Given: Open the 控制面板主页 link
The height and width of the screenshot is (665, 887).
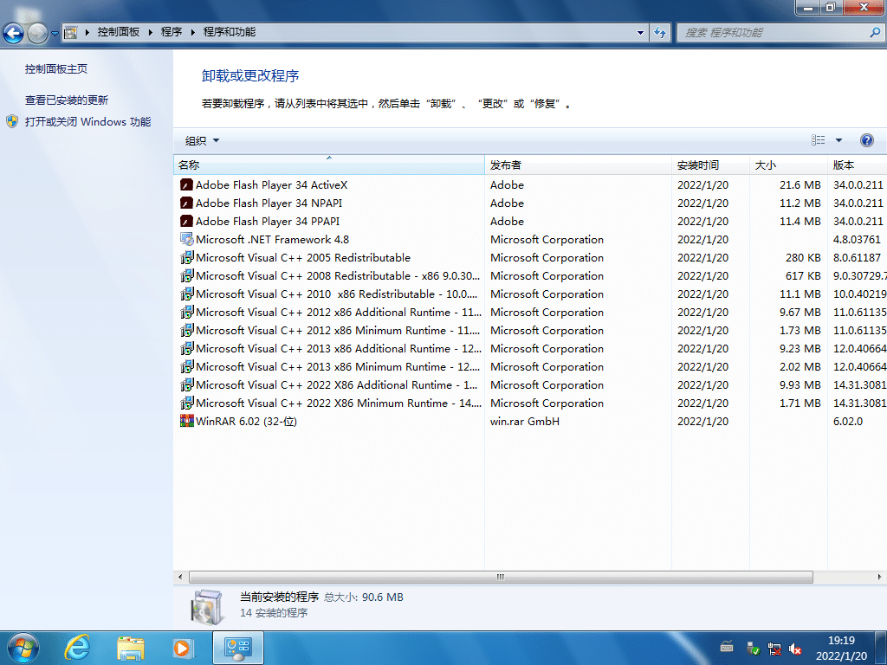Looking at the screenshot, I should tap(56, 69).
